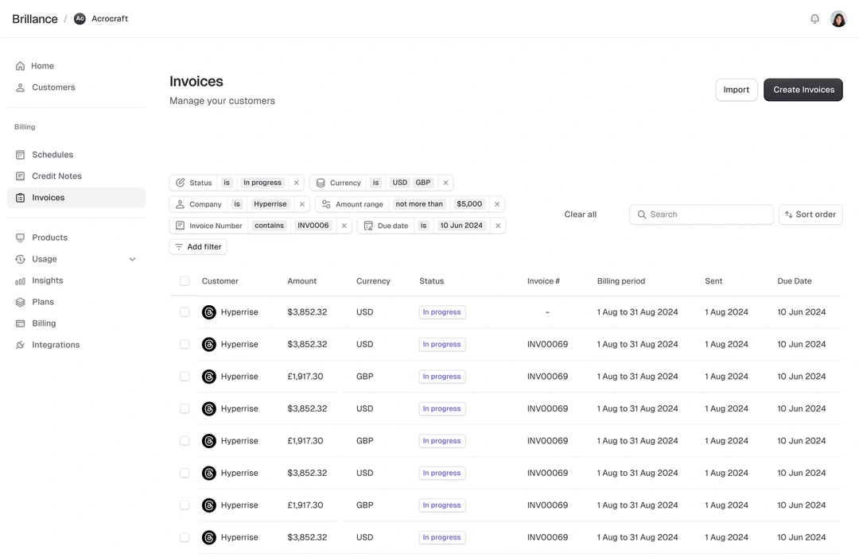
Task: Click the Products icon in sidebar
Action: pos(20,238)
